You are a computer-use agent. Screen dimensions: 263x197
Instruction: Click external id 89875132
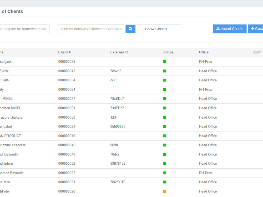[x=118, y=163]
